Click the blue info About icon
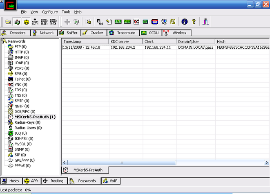This screenshot has width=270, height=194. [185, 22]
